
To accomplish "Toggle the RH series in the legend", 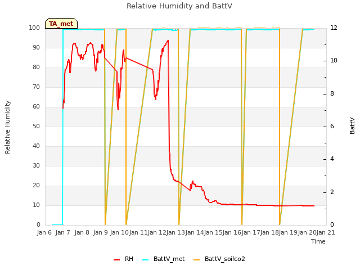I will point(124,259).
